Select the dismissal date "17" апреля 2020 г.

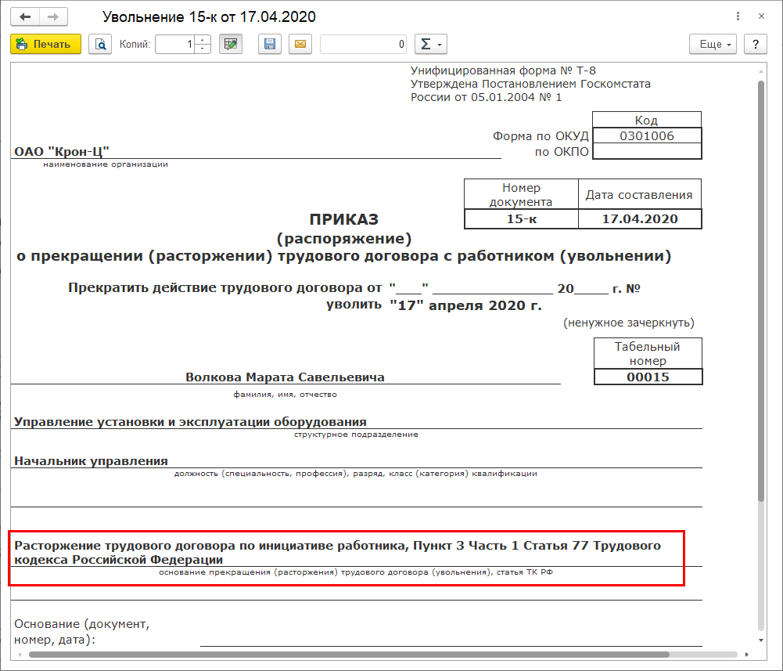click(465, 305)
